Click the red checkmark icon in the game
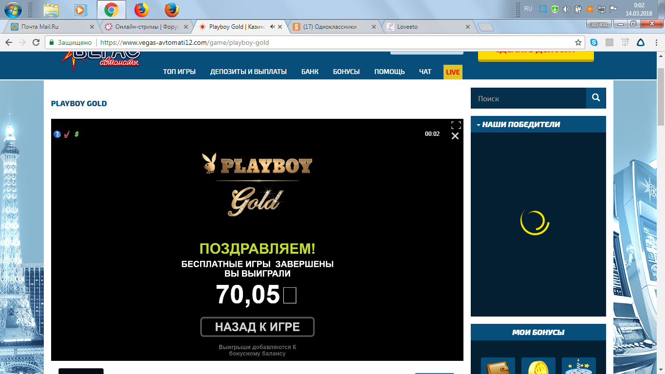665x374 pixels. pos(67,134)
